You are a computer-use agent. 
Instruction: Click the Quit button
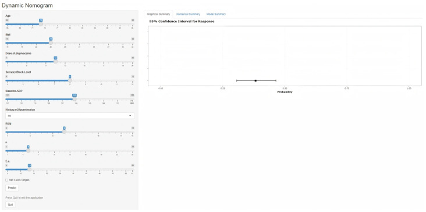tap(10, 204)
